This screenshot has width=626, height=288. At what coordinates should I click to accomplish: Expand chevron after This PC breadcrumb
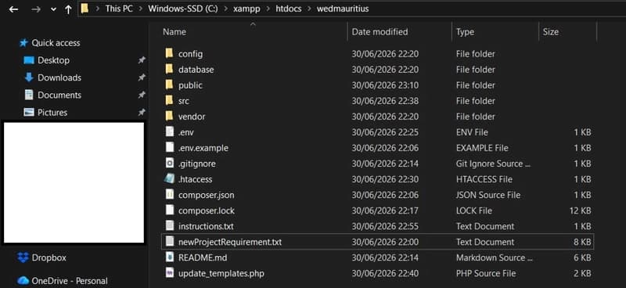[140, 9]
